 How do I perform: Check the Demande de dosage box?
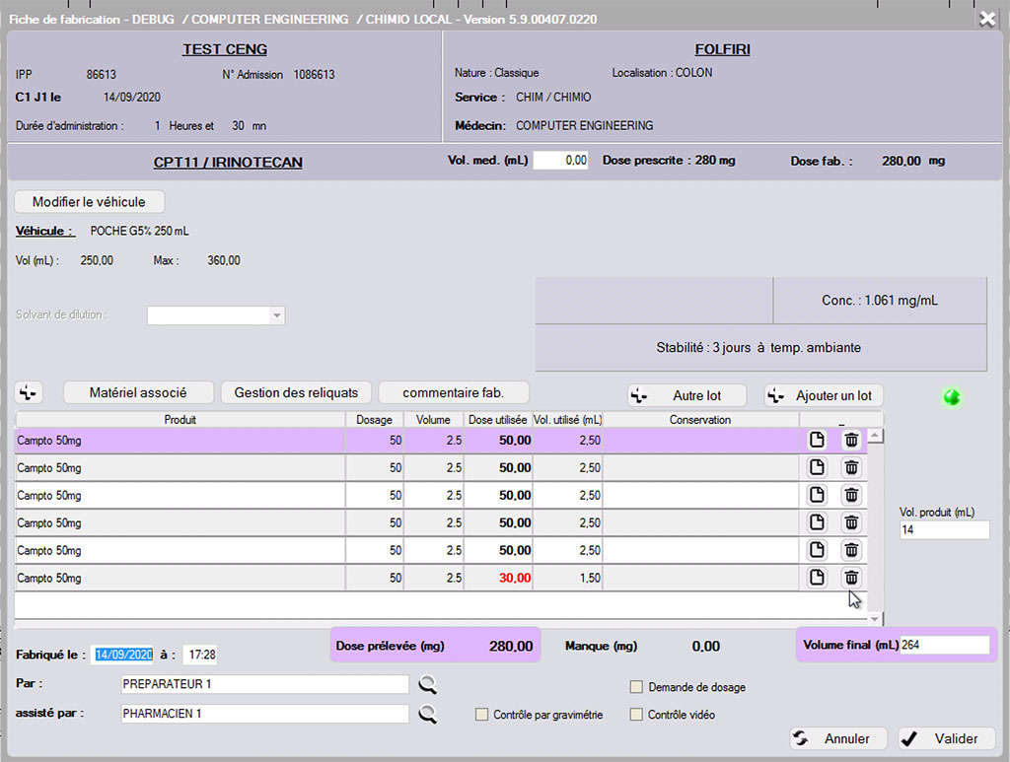(x=636, y=687)
